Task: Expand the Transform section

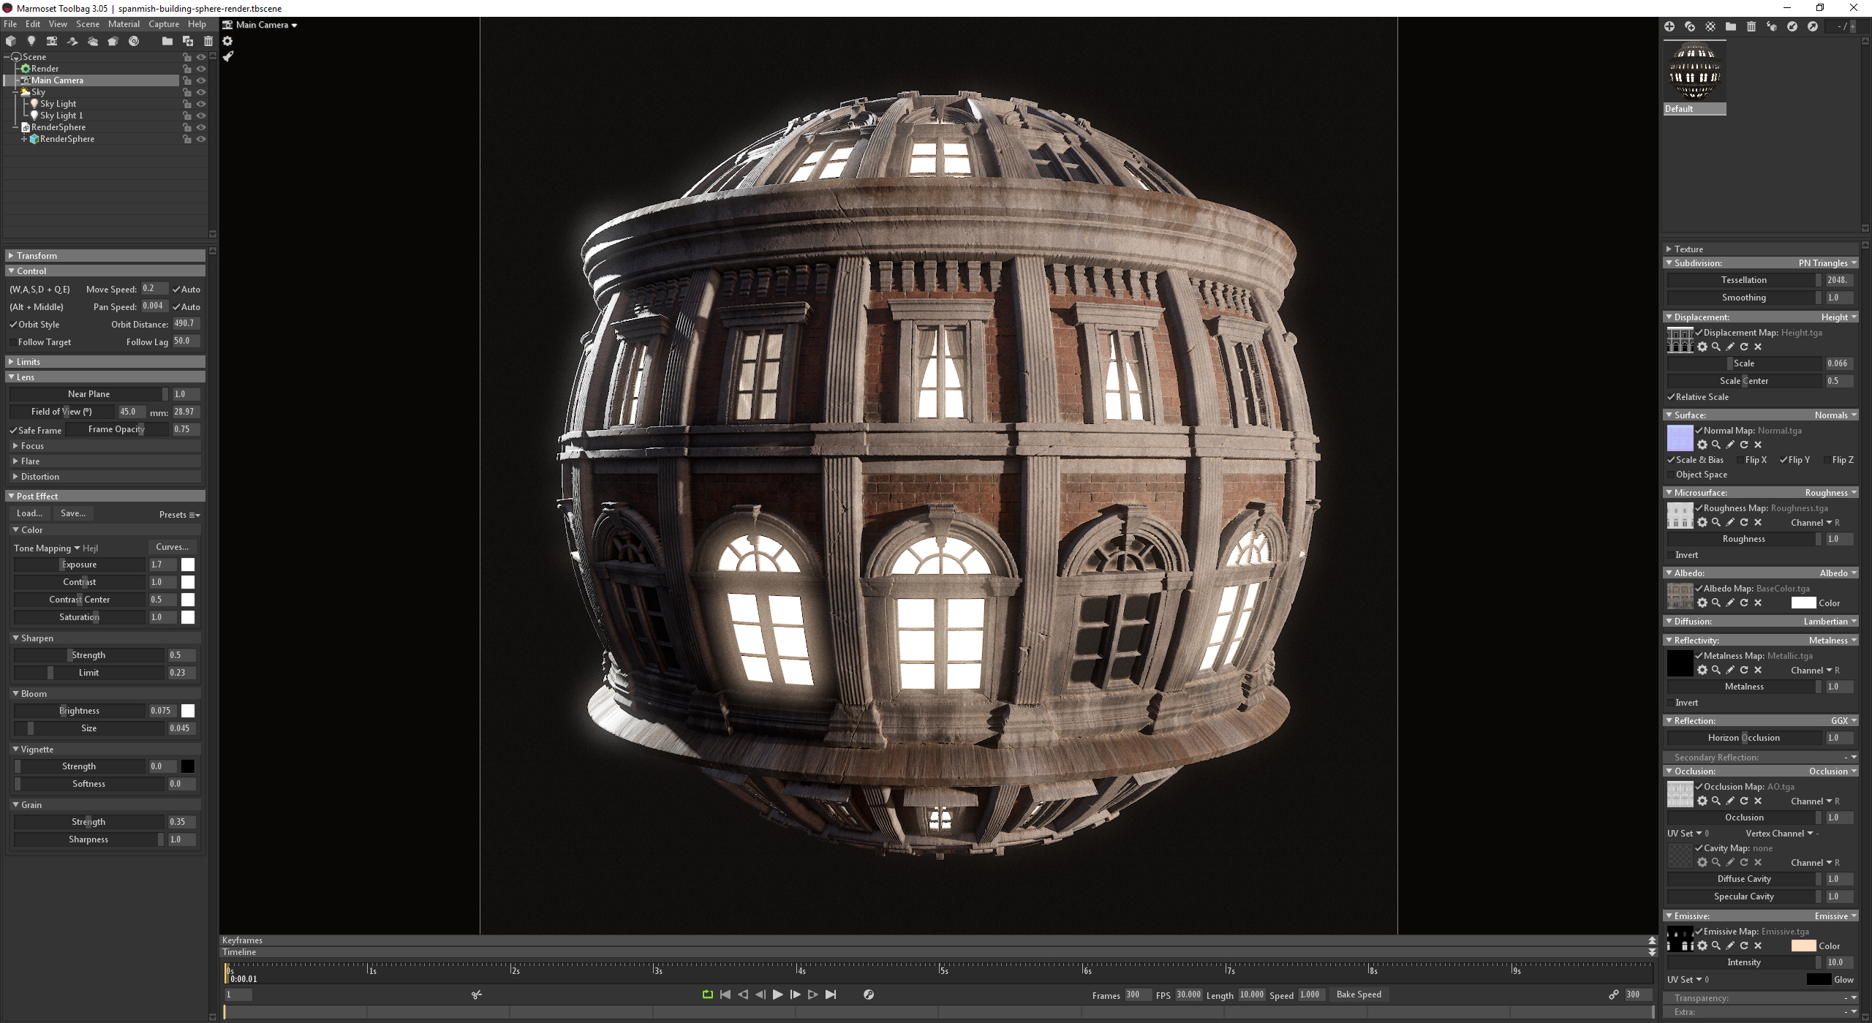Action: click(106, 256)
